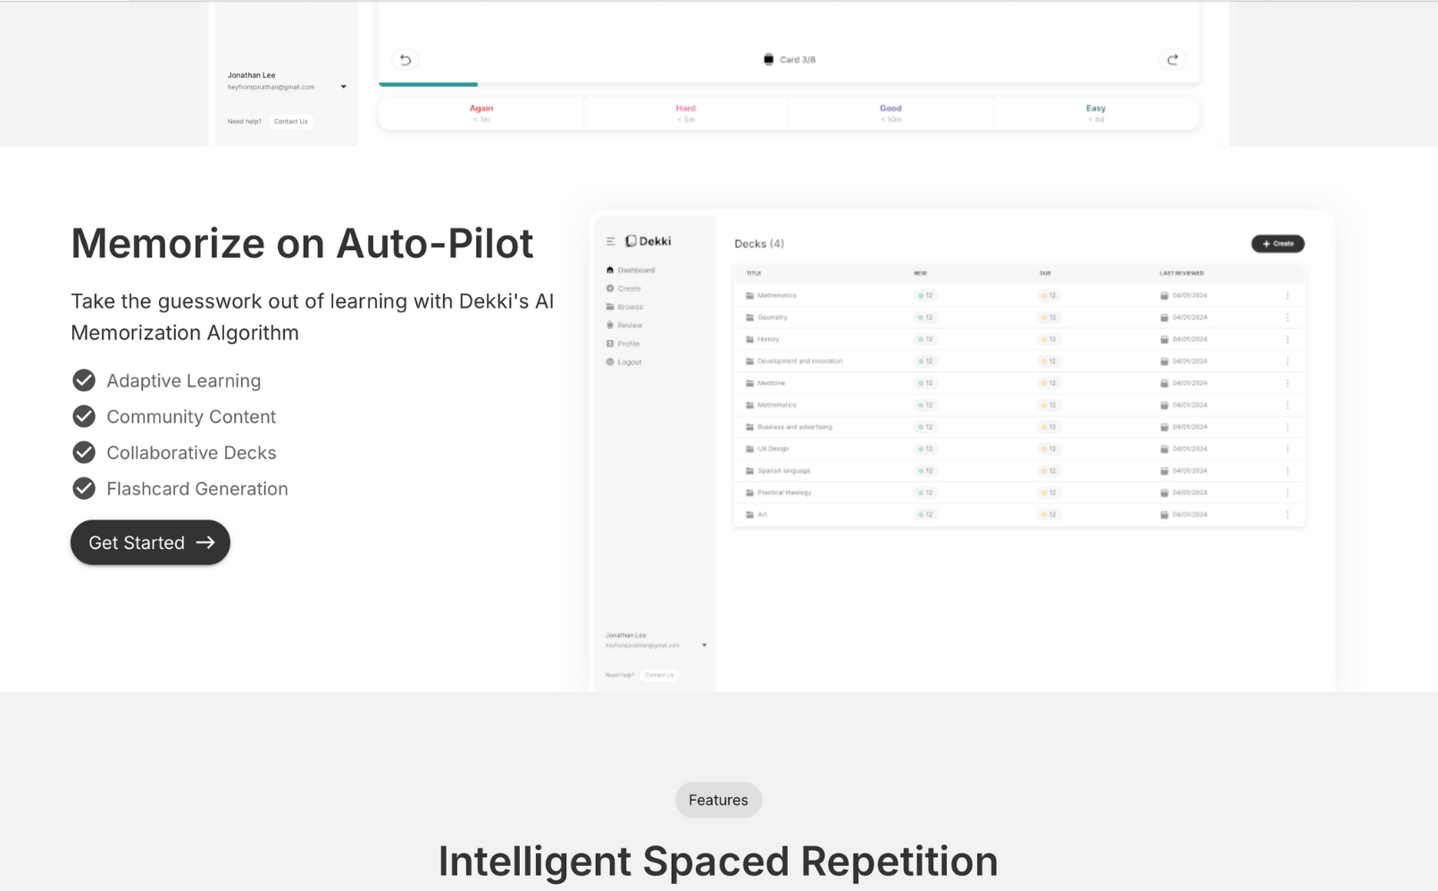1438x891 pixels.
Task: Click the UX Design deck folder icon
Action: (x=750, y=449)
